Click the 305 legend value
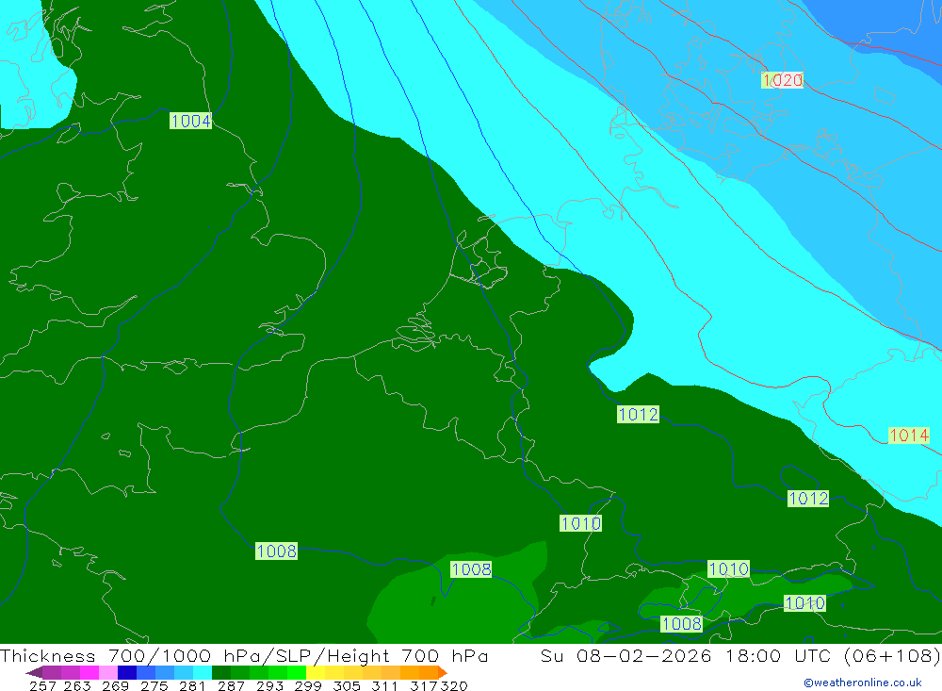Image resolution: width=942 pixels, height=691 pixels. (x=346, y=685)
